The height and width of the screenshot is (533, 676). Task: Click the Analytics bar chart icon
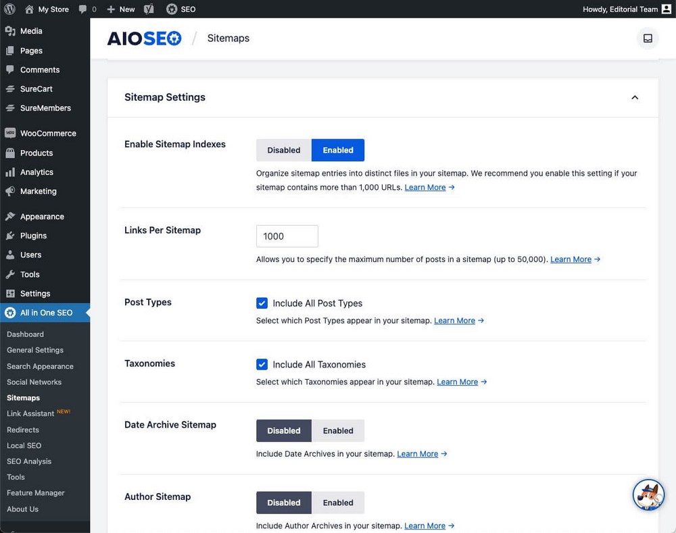point(10,172)
